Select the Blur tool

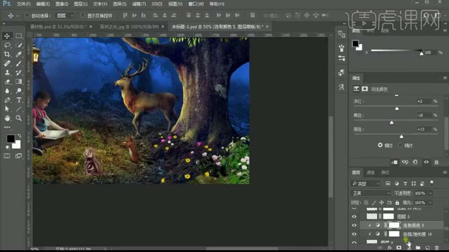point(7,91)
